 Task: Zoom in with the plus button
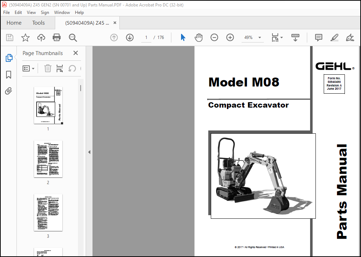230,38
